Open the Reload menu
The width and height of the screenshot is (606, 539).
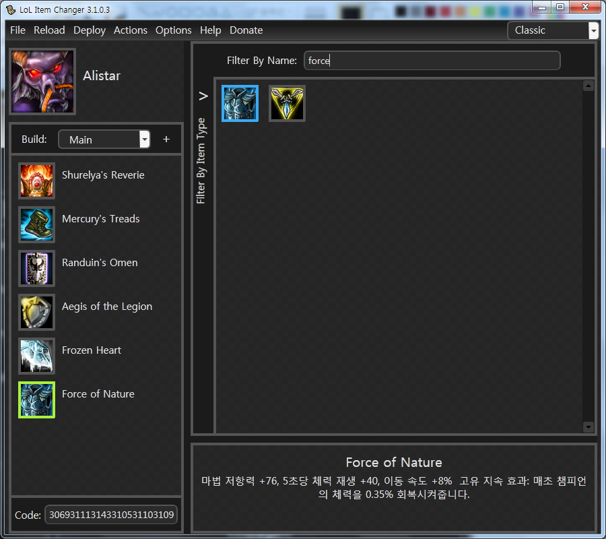coord(49,30)
